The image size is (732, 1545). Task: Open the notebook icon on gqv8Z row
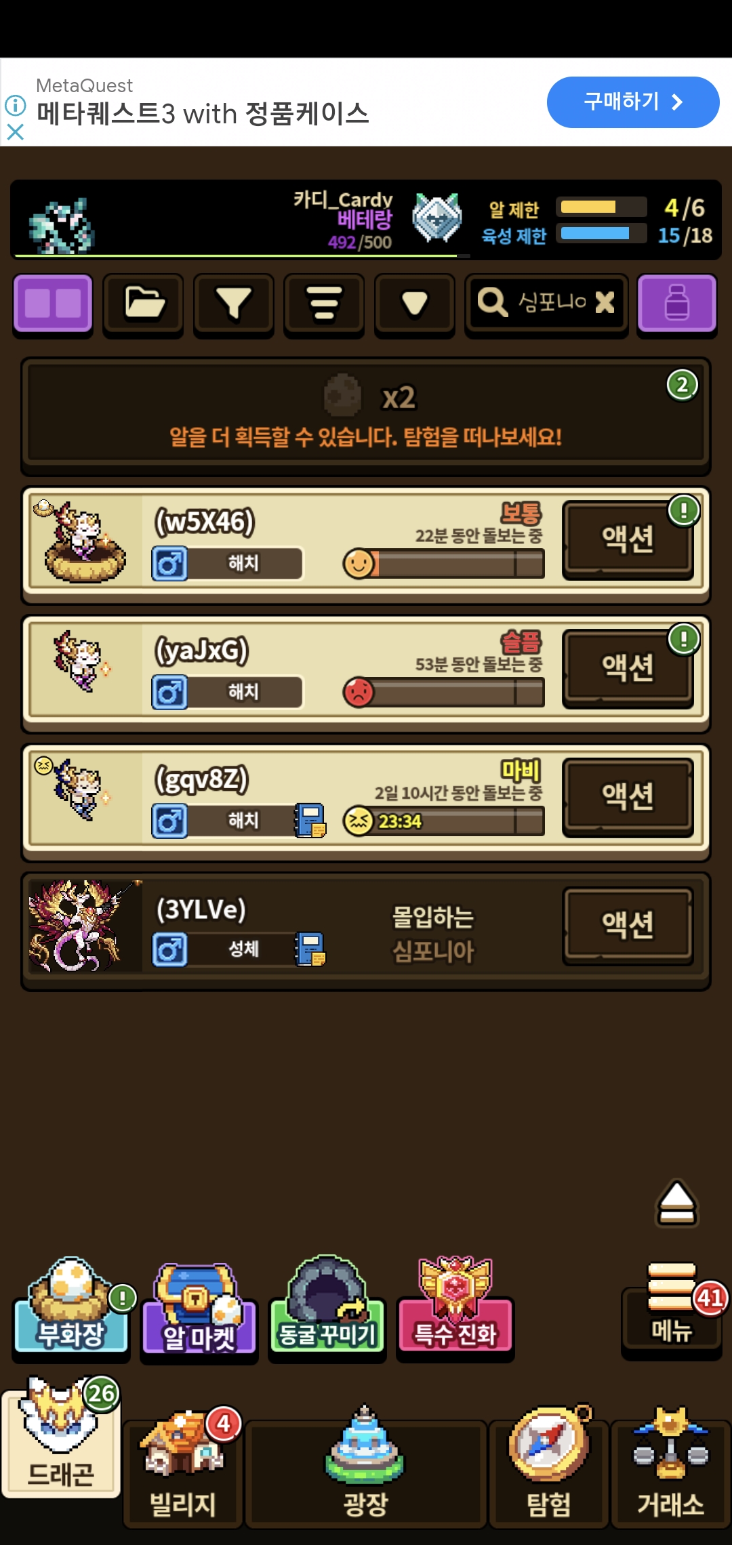(x=310, y=821)
